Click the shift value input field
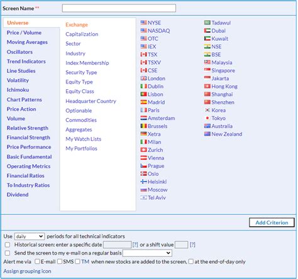Image resolution: width=298 pixels, height=279 pixels. pyautogui.click(x=182, y=244)
